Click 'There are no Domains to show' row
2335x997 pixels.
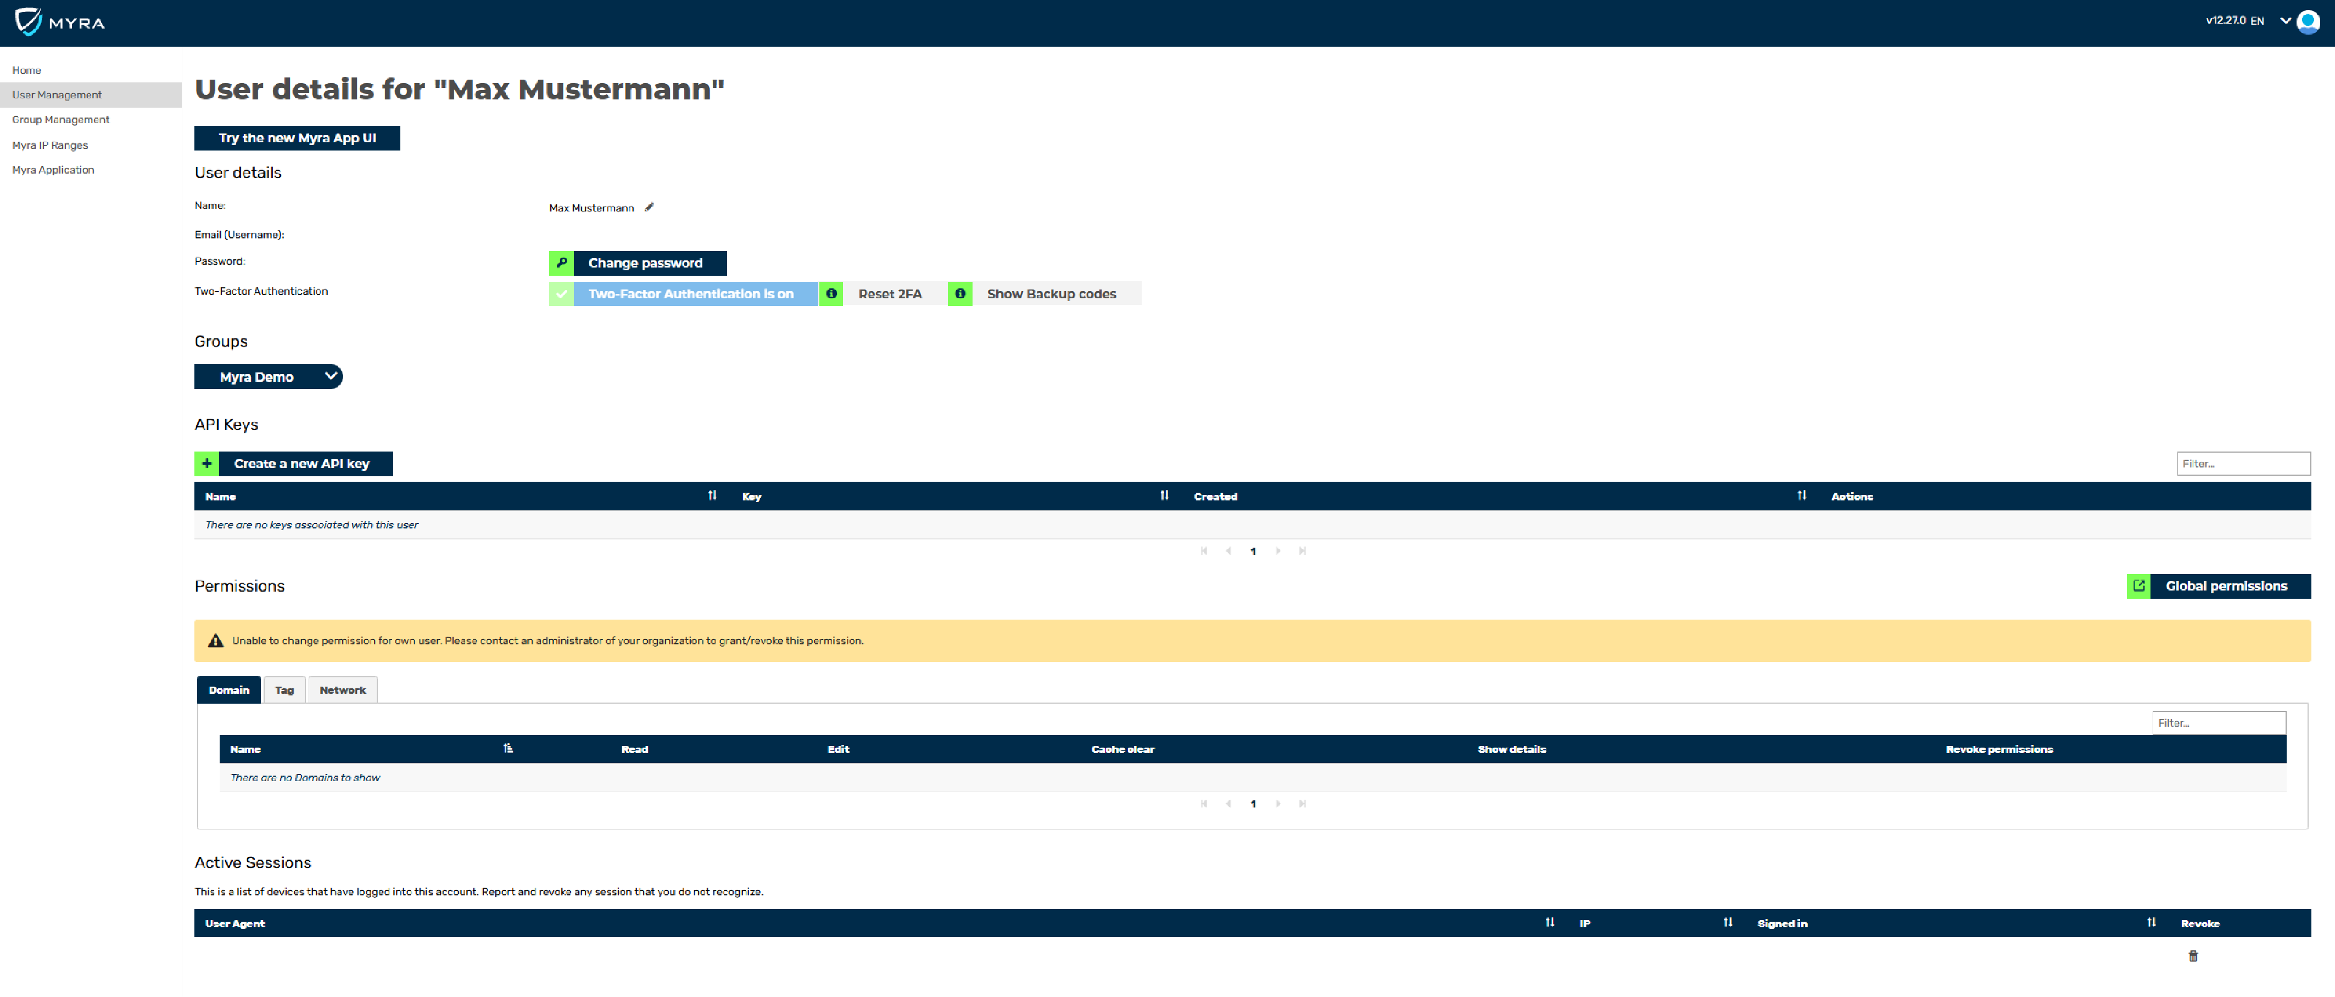(1252, 778)
